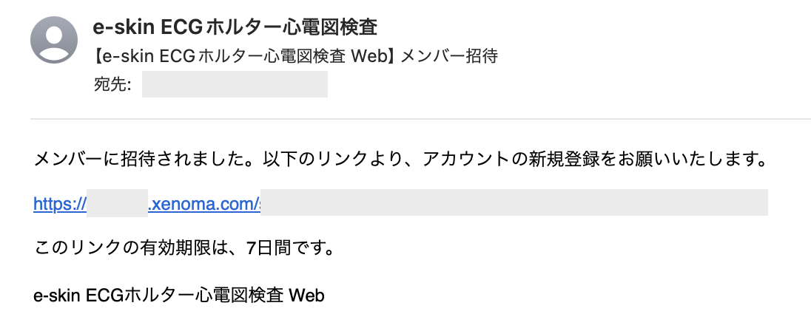
Task: Click the long redacted path of the invitation URL
Action: pyautogui.click(x=514, y=203)
